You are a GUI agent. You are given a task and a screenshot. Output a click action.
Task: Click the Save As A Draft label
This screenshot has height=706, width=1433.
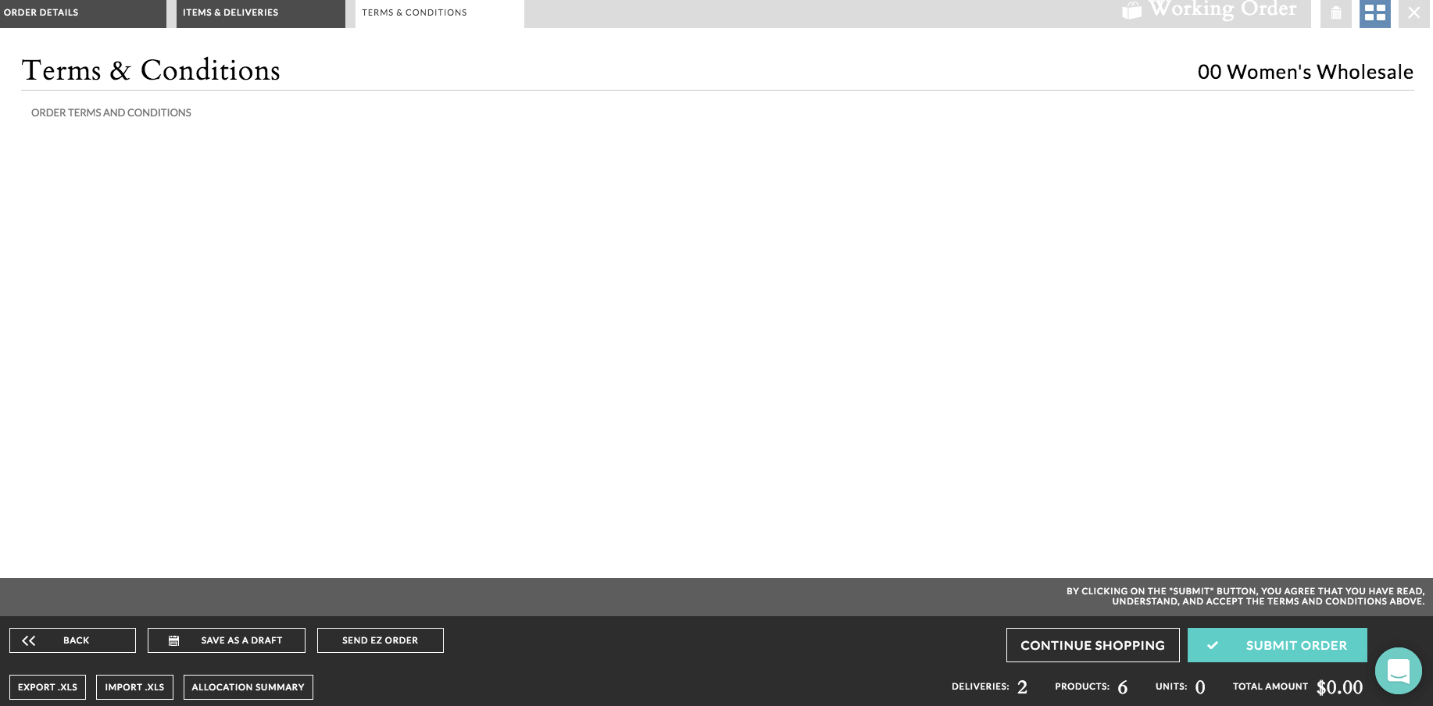[241, 640]
